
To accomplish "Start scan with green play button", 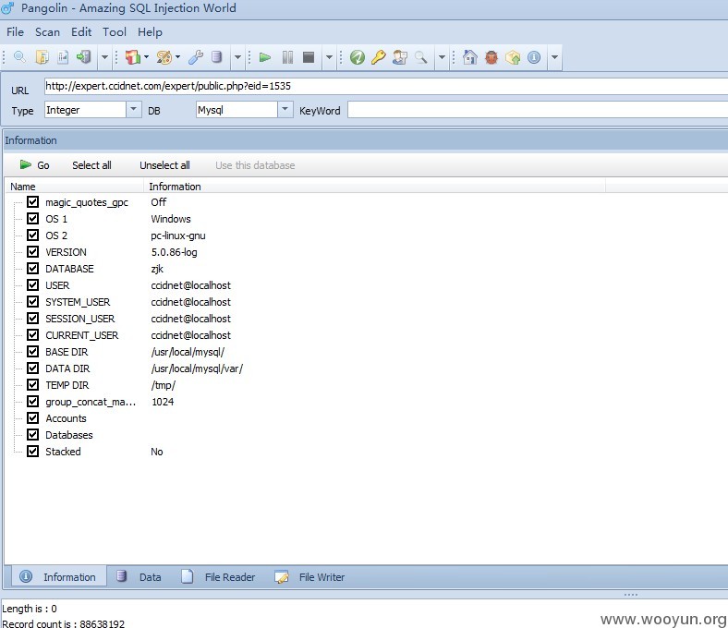I will click(x=265, y=57).
